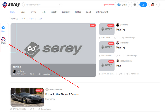Image resolution: width=165 pixels, height=112 pixels.
Task: Open featured post title Testing in overlay
Action: (17, 67)
